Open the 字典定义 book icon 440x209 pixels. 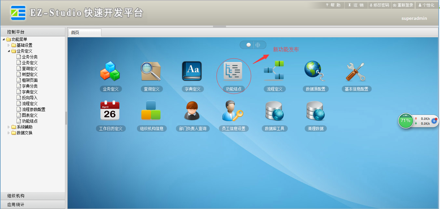(x=192, y=71)
